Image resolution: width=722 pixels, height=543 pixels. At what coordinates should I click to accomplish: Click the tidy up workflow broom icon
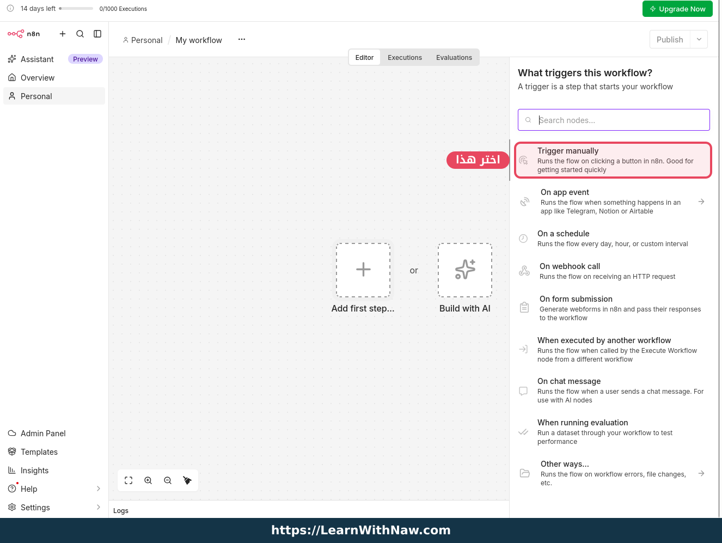(x=187, y=480)
